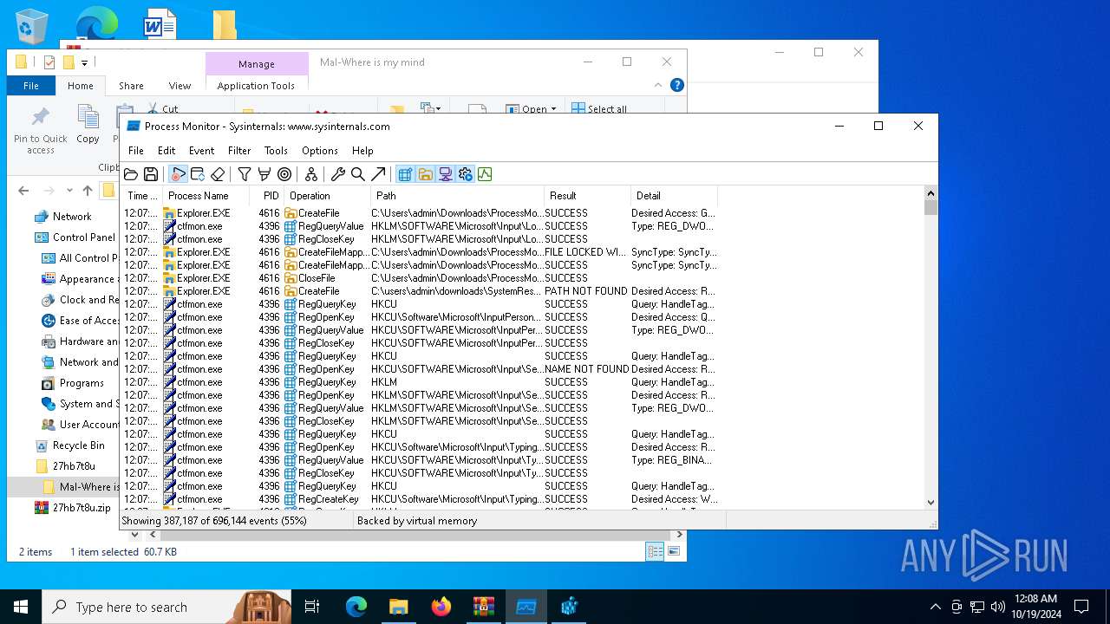
Task: Open Process Monitor Help menu
Action: tap(362, 151)
